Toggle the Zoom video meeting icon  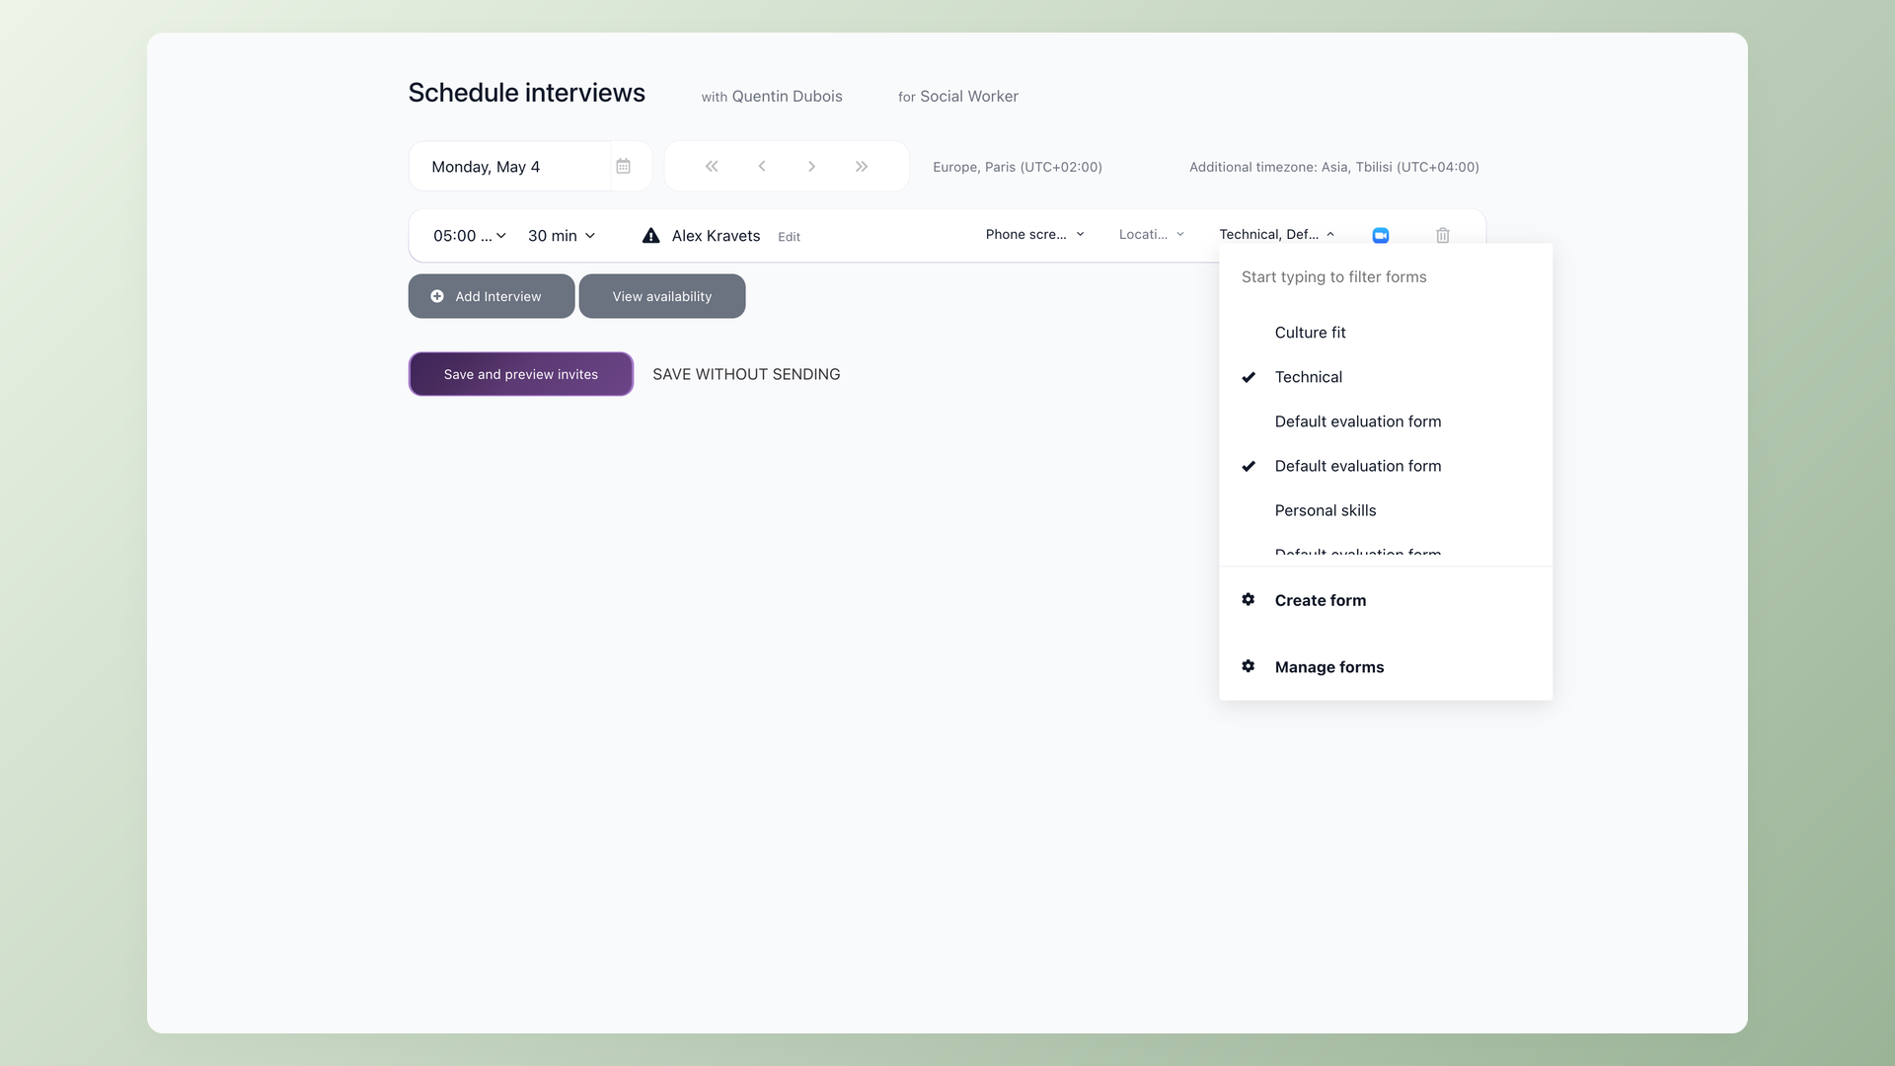(x=1381, y=235)
